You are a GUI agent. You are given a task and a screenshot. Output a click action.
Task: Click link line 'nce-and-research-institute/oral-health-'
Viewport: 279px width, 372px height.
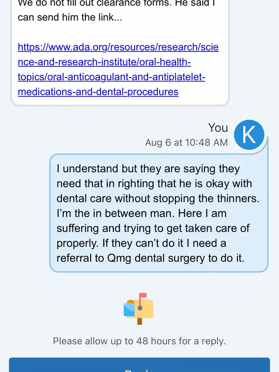point(104,62)
